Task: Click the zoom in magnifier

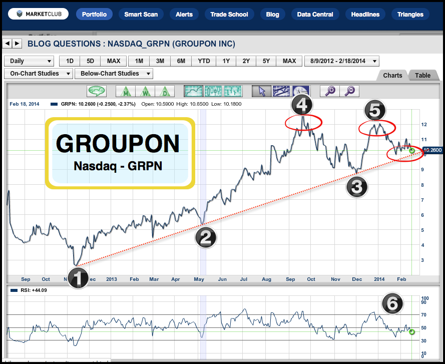Action: (x=330, y=91)
